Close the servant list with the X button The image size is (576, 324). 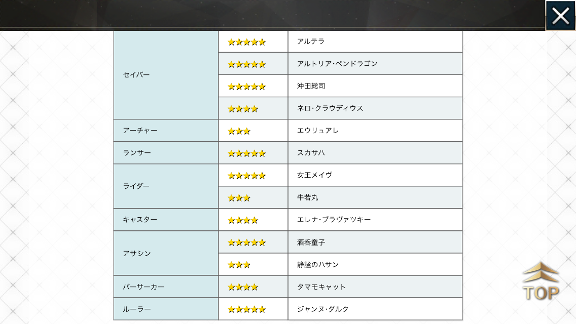pos(560,16)
